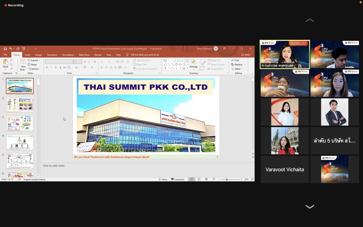Click Increase Font Size icon

85,62
